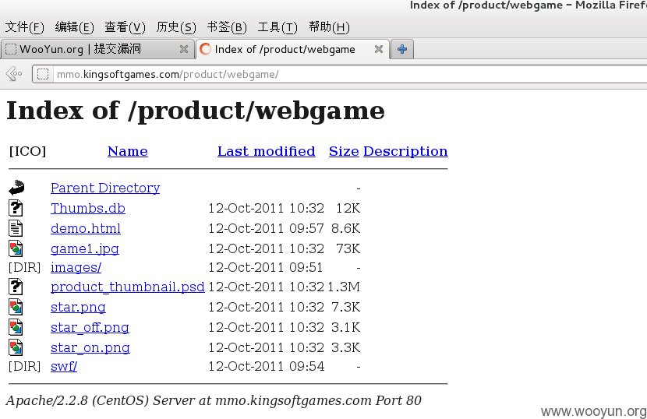647x419 pixels.
Task: Close the WooYun.org tab
Action: pos(184,50)
